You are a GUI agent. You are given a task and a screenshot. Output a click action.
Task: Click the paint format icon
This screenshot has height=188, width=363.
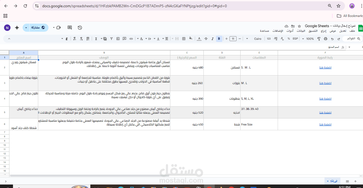(319, 39)
